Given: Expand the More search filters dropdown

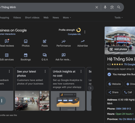Looking at the screenshot, I should [67, 18].
